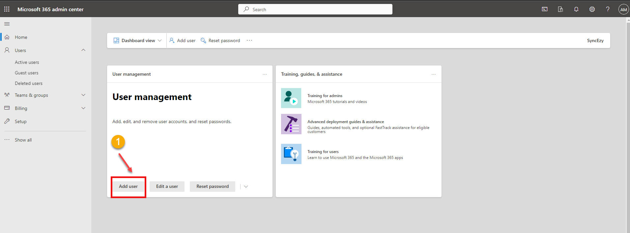The width and height of the screenshot is (630, 233).
Task: Click the Training for users lightbulb thumbnail
Action: (x=291, y=154)
